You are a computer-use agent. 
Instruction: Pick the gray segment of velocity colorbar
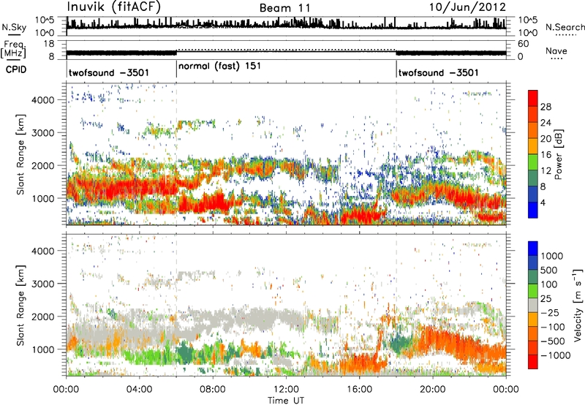click(533, 306)
